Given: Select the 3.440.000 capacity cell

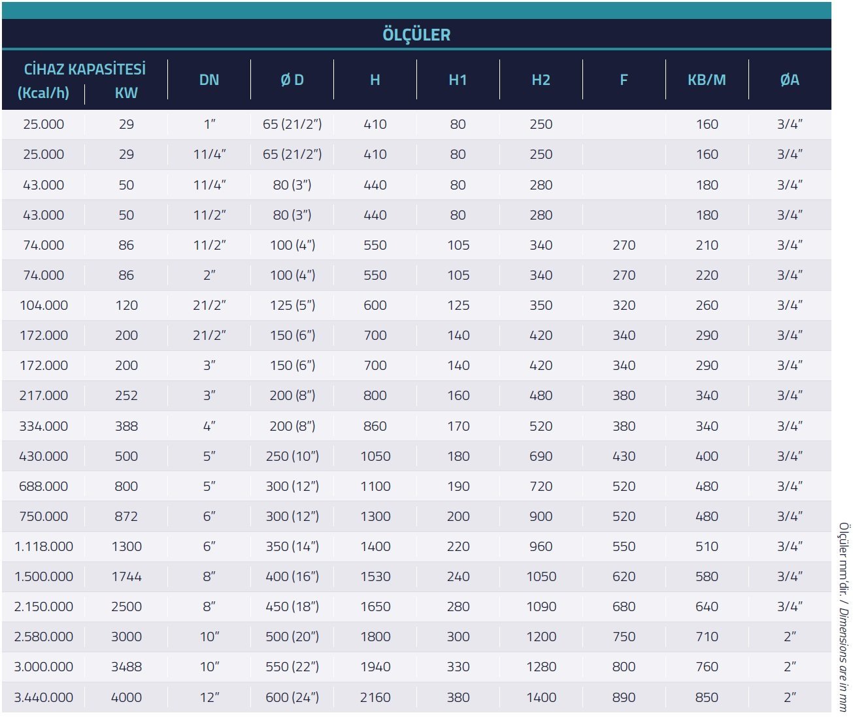Looking at the screenshot, I should [x=44, y=697].
